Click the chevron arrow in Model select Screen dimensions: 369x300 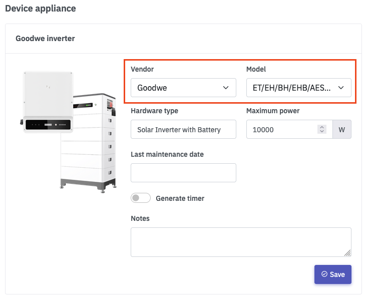pos(341,88)
